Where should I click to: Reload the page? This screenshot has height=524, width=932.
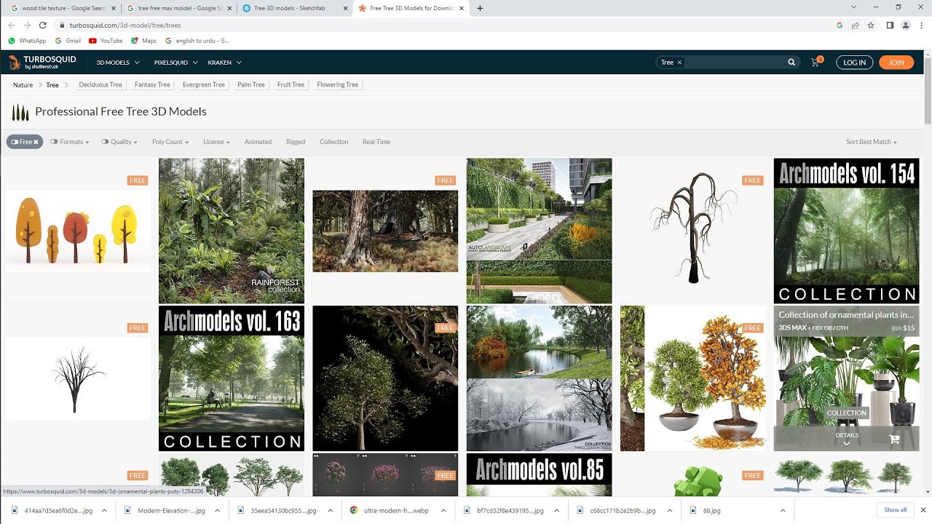(x=43, y=25)
